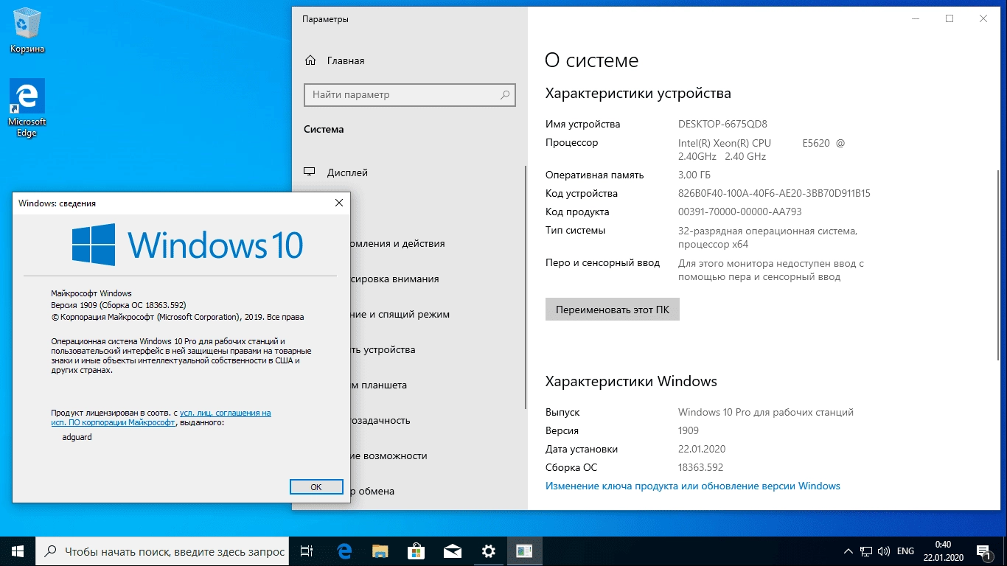The height and width of the screenshot is (566, 1007).
Task: Open the Mail app on the taskbar
Action: 452,551
